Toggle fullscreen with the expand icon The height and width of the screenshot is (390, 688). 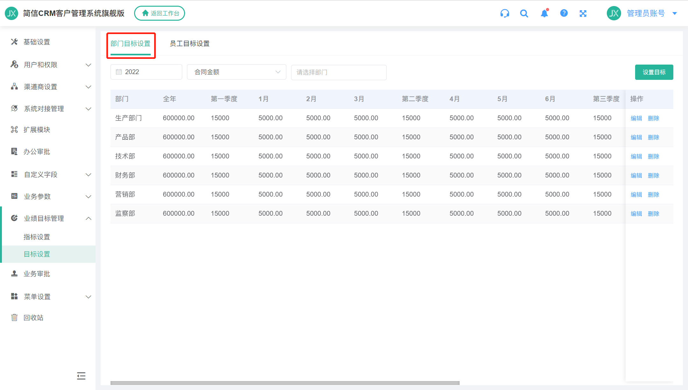coord(583,13)
